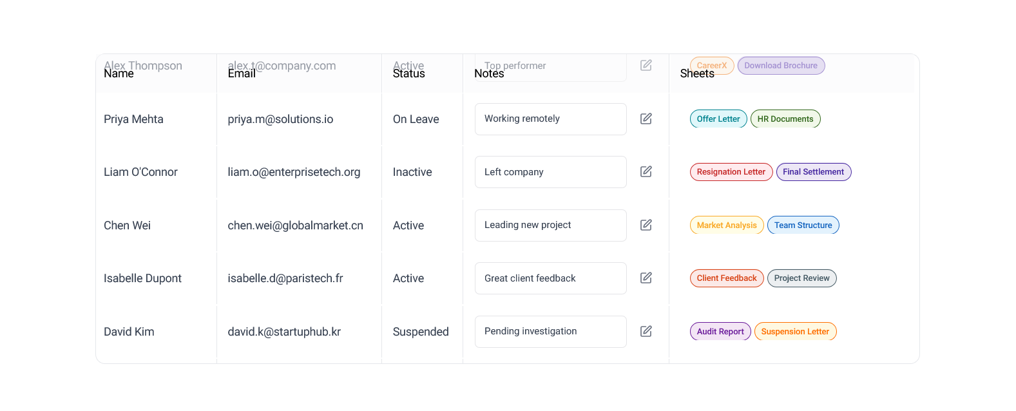Image resolution: width=1016 pixels, height=411 pixels.
Task: Open the Final Settlement tag
Action: [x=814, y=172]
